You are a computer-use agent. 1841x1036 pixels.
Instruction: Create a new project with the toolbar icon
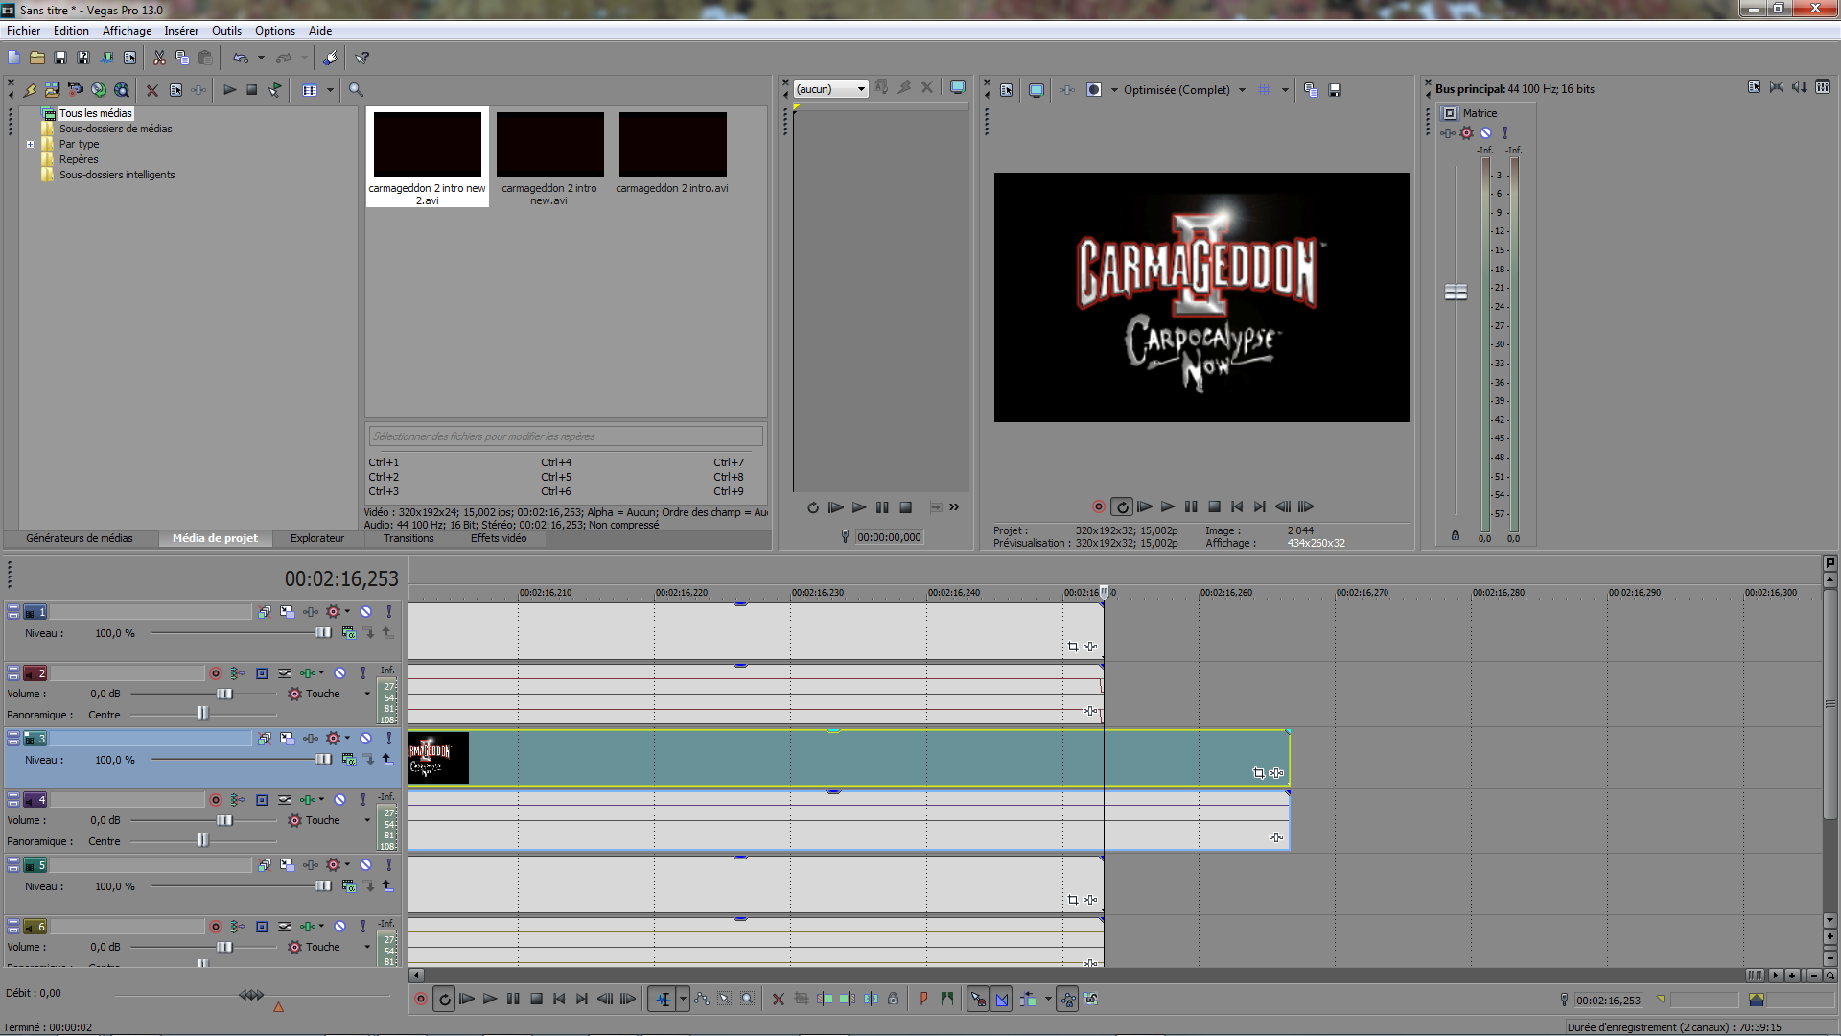click(x=13, y=59)
